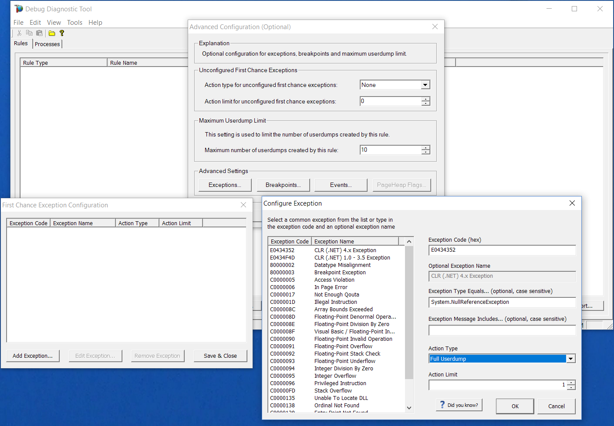
Task: Click the Paste clipboard icon in the toolbar
Action: pos(40,33)
